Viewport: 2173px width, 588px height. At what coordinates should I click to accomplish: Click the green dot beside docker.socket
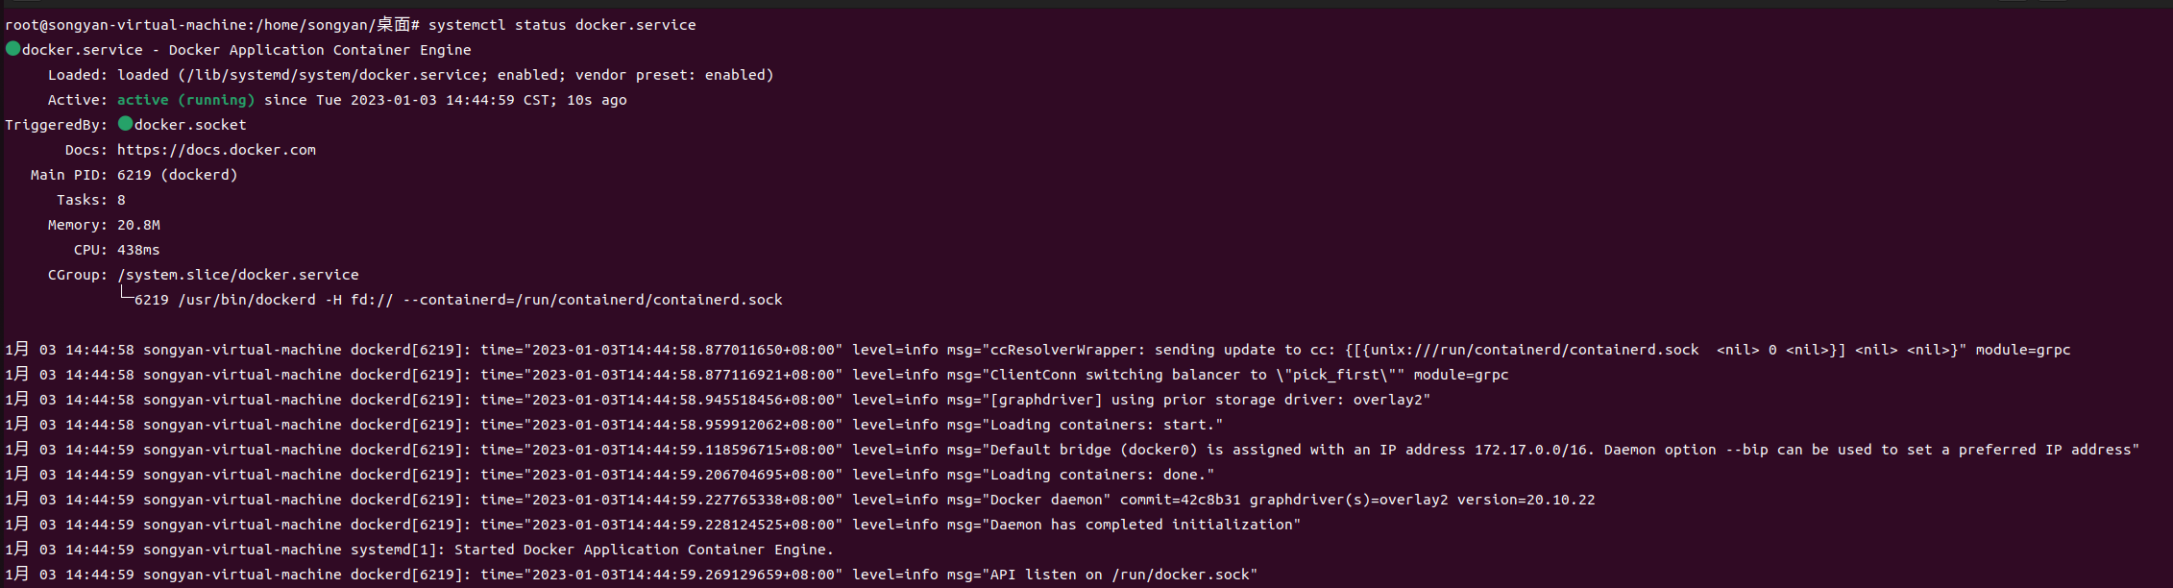(x=125, y=123)
